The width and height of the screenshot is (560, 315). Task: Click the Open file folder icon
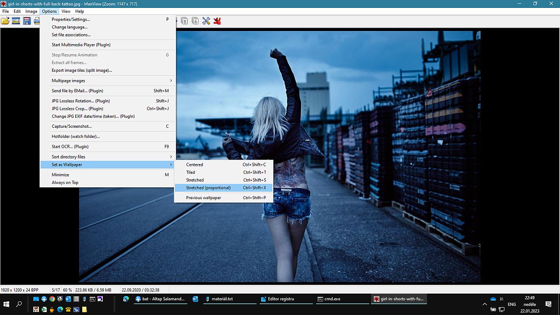coord(5,21)
